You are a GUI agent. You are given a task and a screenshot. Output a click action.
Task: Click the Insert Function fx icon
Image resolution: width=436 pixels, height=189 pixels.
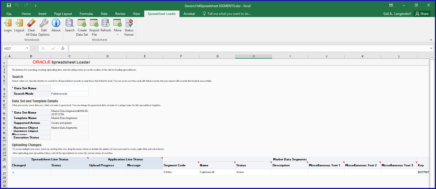63,48
